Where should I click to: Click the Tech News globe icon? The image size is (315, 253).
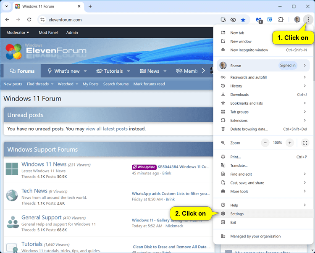[x=12, y=195]
